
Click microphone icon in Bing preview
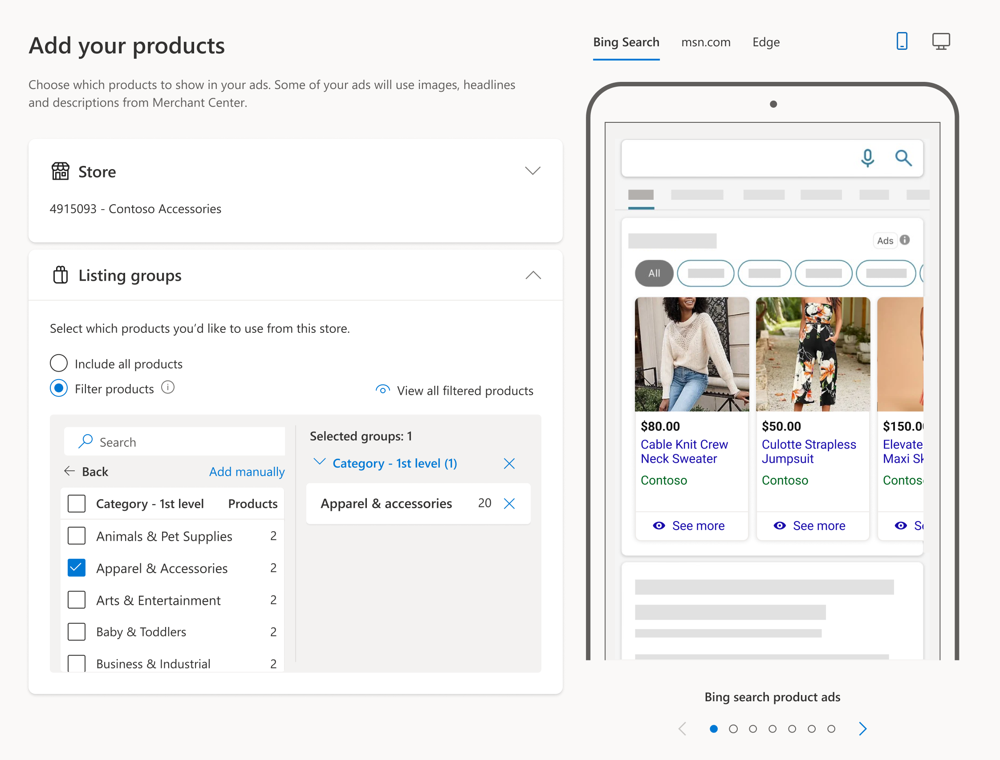tap(867, 158)
